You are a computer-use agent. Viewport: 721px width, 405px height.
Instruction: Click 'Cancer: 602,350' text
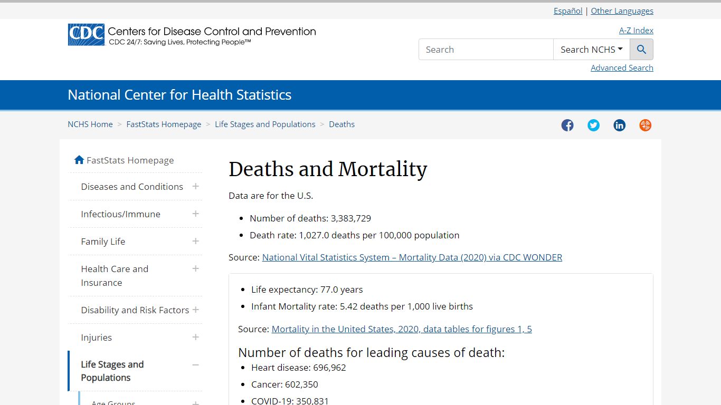tap(284, 384)
